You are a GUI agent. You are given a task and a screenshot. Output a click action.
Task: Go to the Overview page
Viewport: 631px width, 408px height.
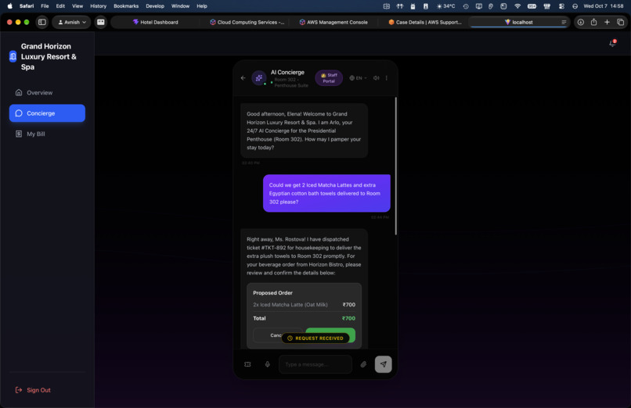(47, 93)
